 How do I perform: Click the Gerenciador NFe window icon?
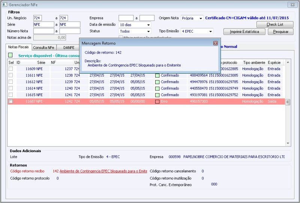[x=5, y=5]
